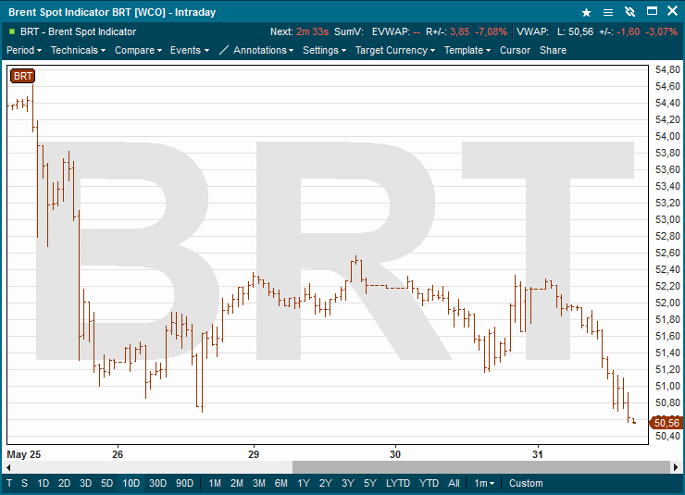Set range to 3Y
Viewport: 685px width, 495px height.
pyautogui.click(x=348, y=483)
